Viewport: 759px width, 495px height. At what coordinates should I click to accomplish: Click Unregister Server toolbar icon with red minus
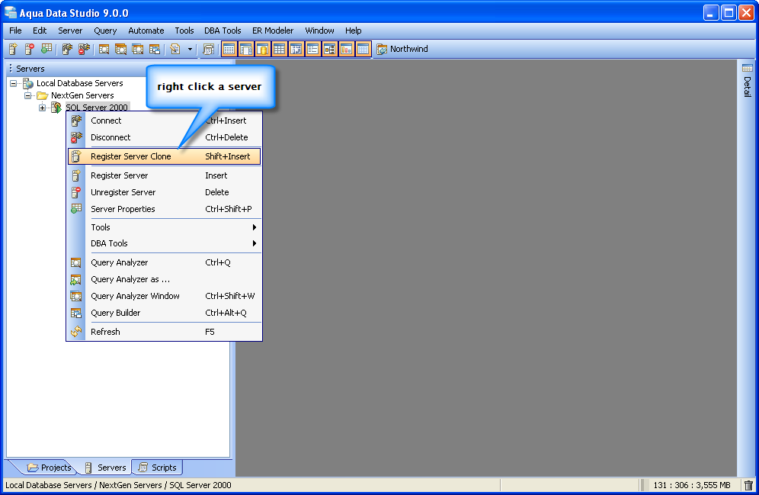30,49
